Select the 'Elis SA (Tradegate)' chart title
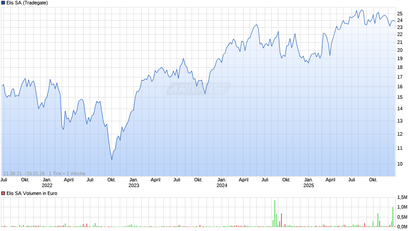The image size is (414, 231). coord(27,3)
